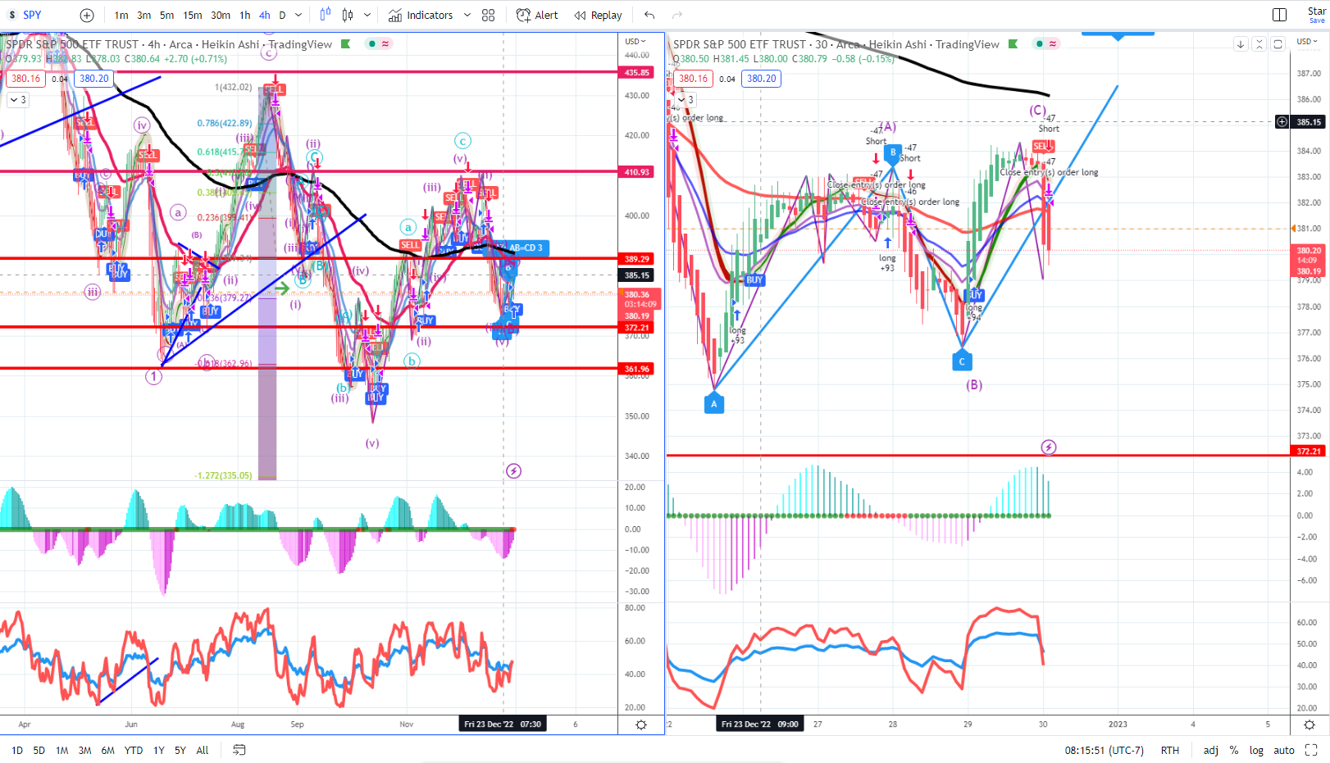
Task: Open the RTH session selector
Action: coord(1170,750)
